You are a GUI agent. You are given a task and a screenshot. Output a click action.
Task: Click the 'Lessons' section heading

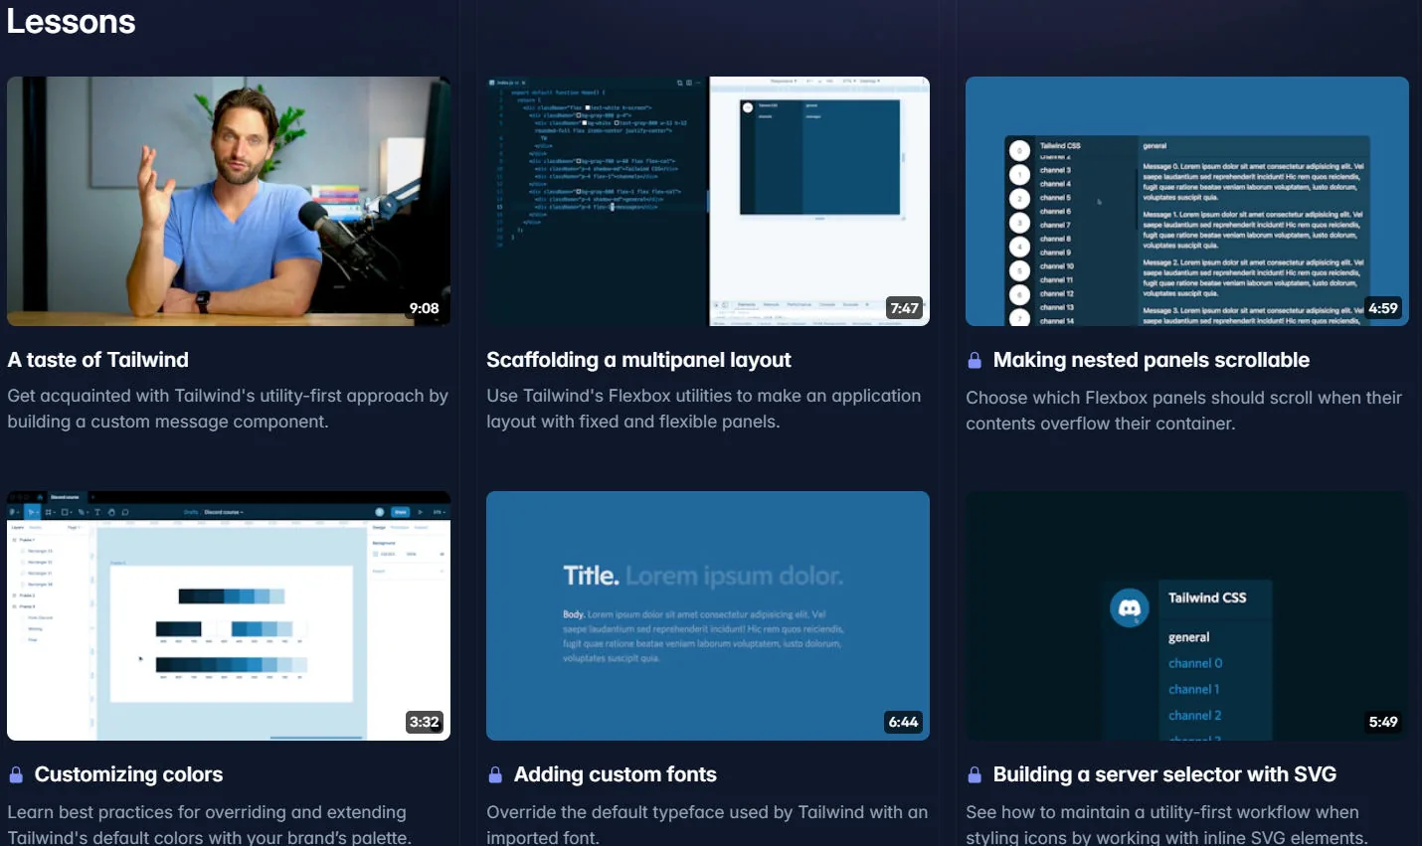pos(71,22)
